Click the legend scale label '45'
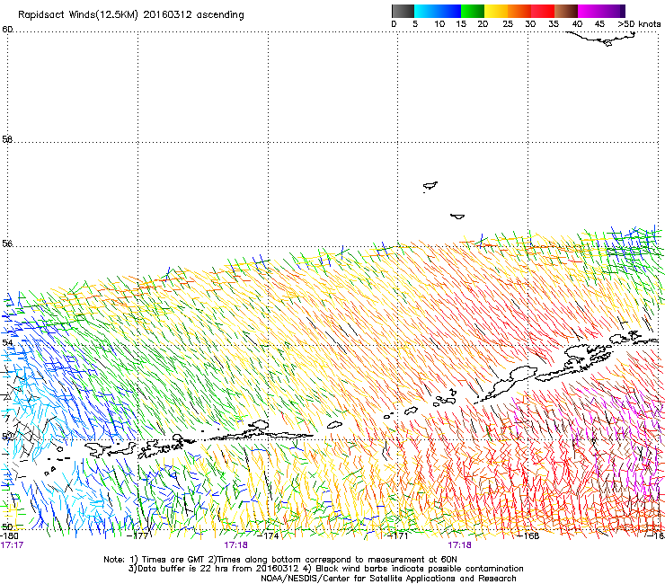The image size is (665, 584). click(x=599, y=24)
